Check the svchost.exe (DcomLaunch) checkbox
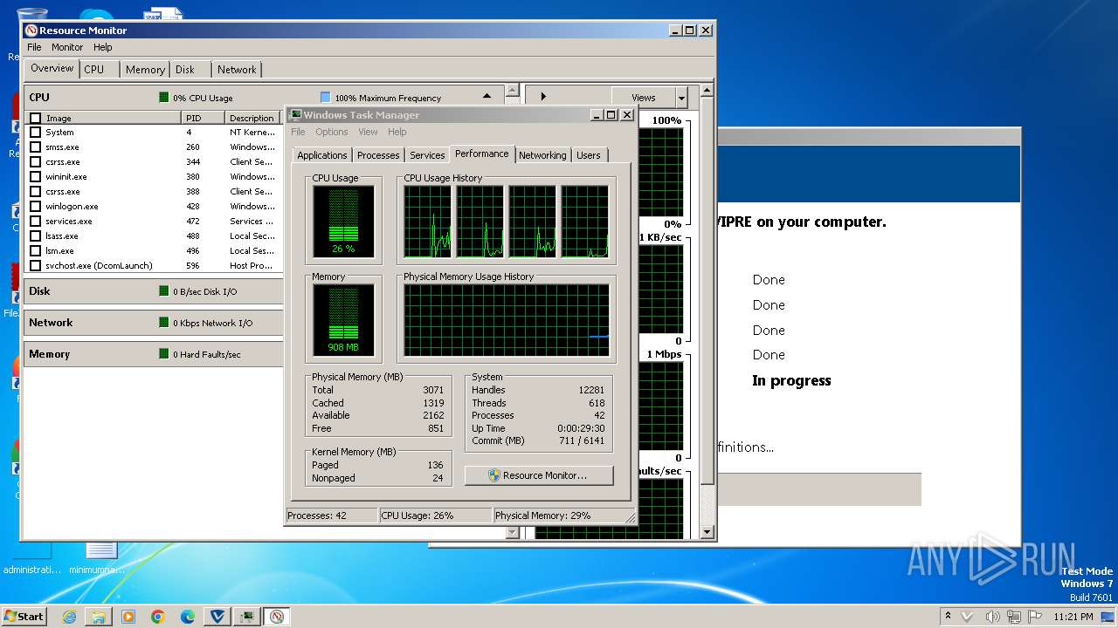1118x628 pixels. 36,266
